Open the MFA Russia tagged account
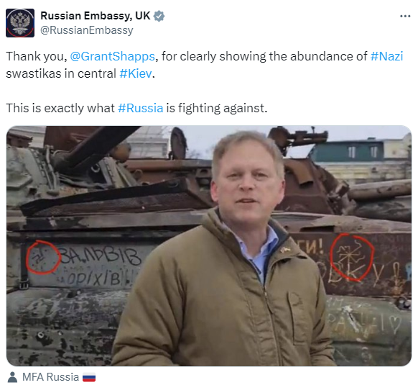The height and width of the screenshot is (385, 418). 51,377
